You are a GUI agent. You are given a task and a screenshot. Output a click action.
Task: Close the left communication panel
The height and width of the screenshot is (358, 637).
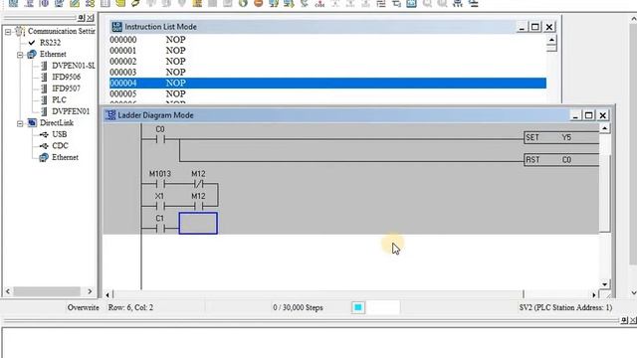click(x=91, y=18)
